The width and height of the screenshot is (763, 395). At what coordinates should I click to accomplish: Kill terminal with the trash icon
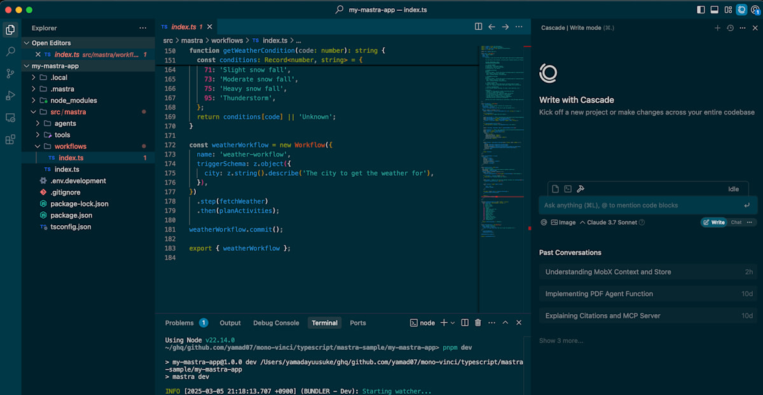coord(478,323)
